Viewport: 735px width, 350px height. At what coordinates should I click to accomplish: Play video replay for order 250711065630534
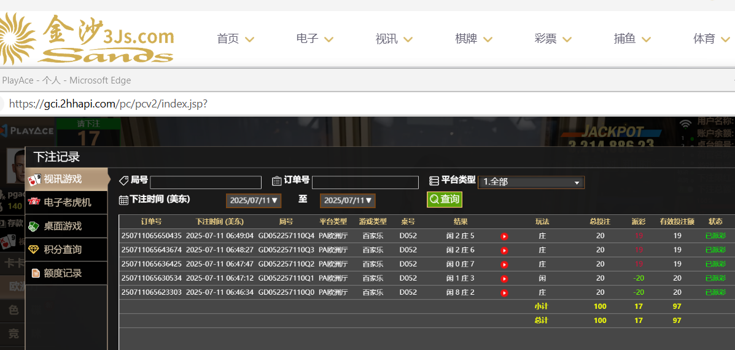pyautogui.click(x=504, y=279)
